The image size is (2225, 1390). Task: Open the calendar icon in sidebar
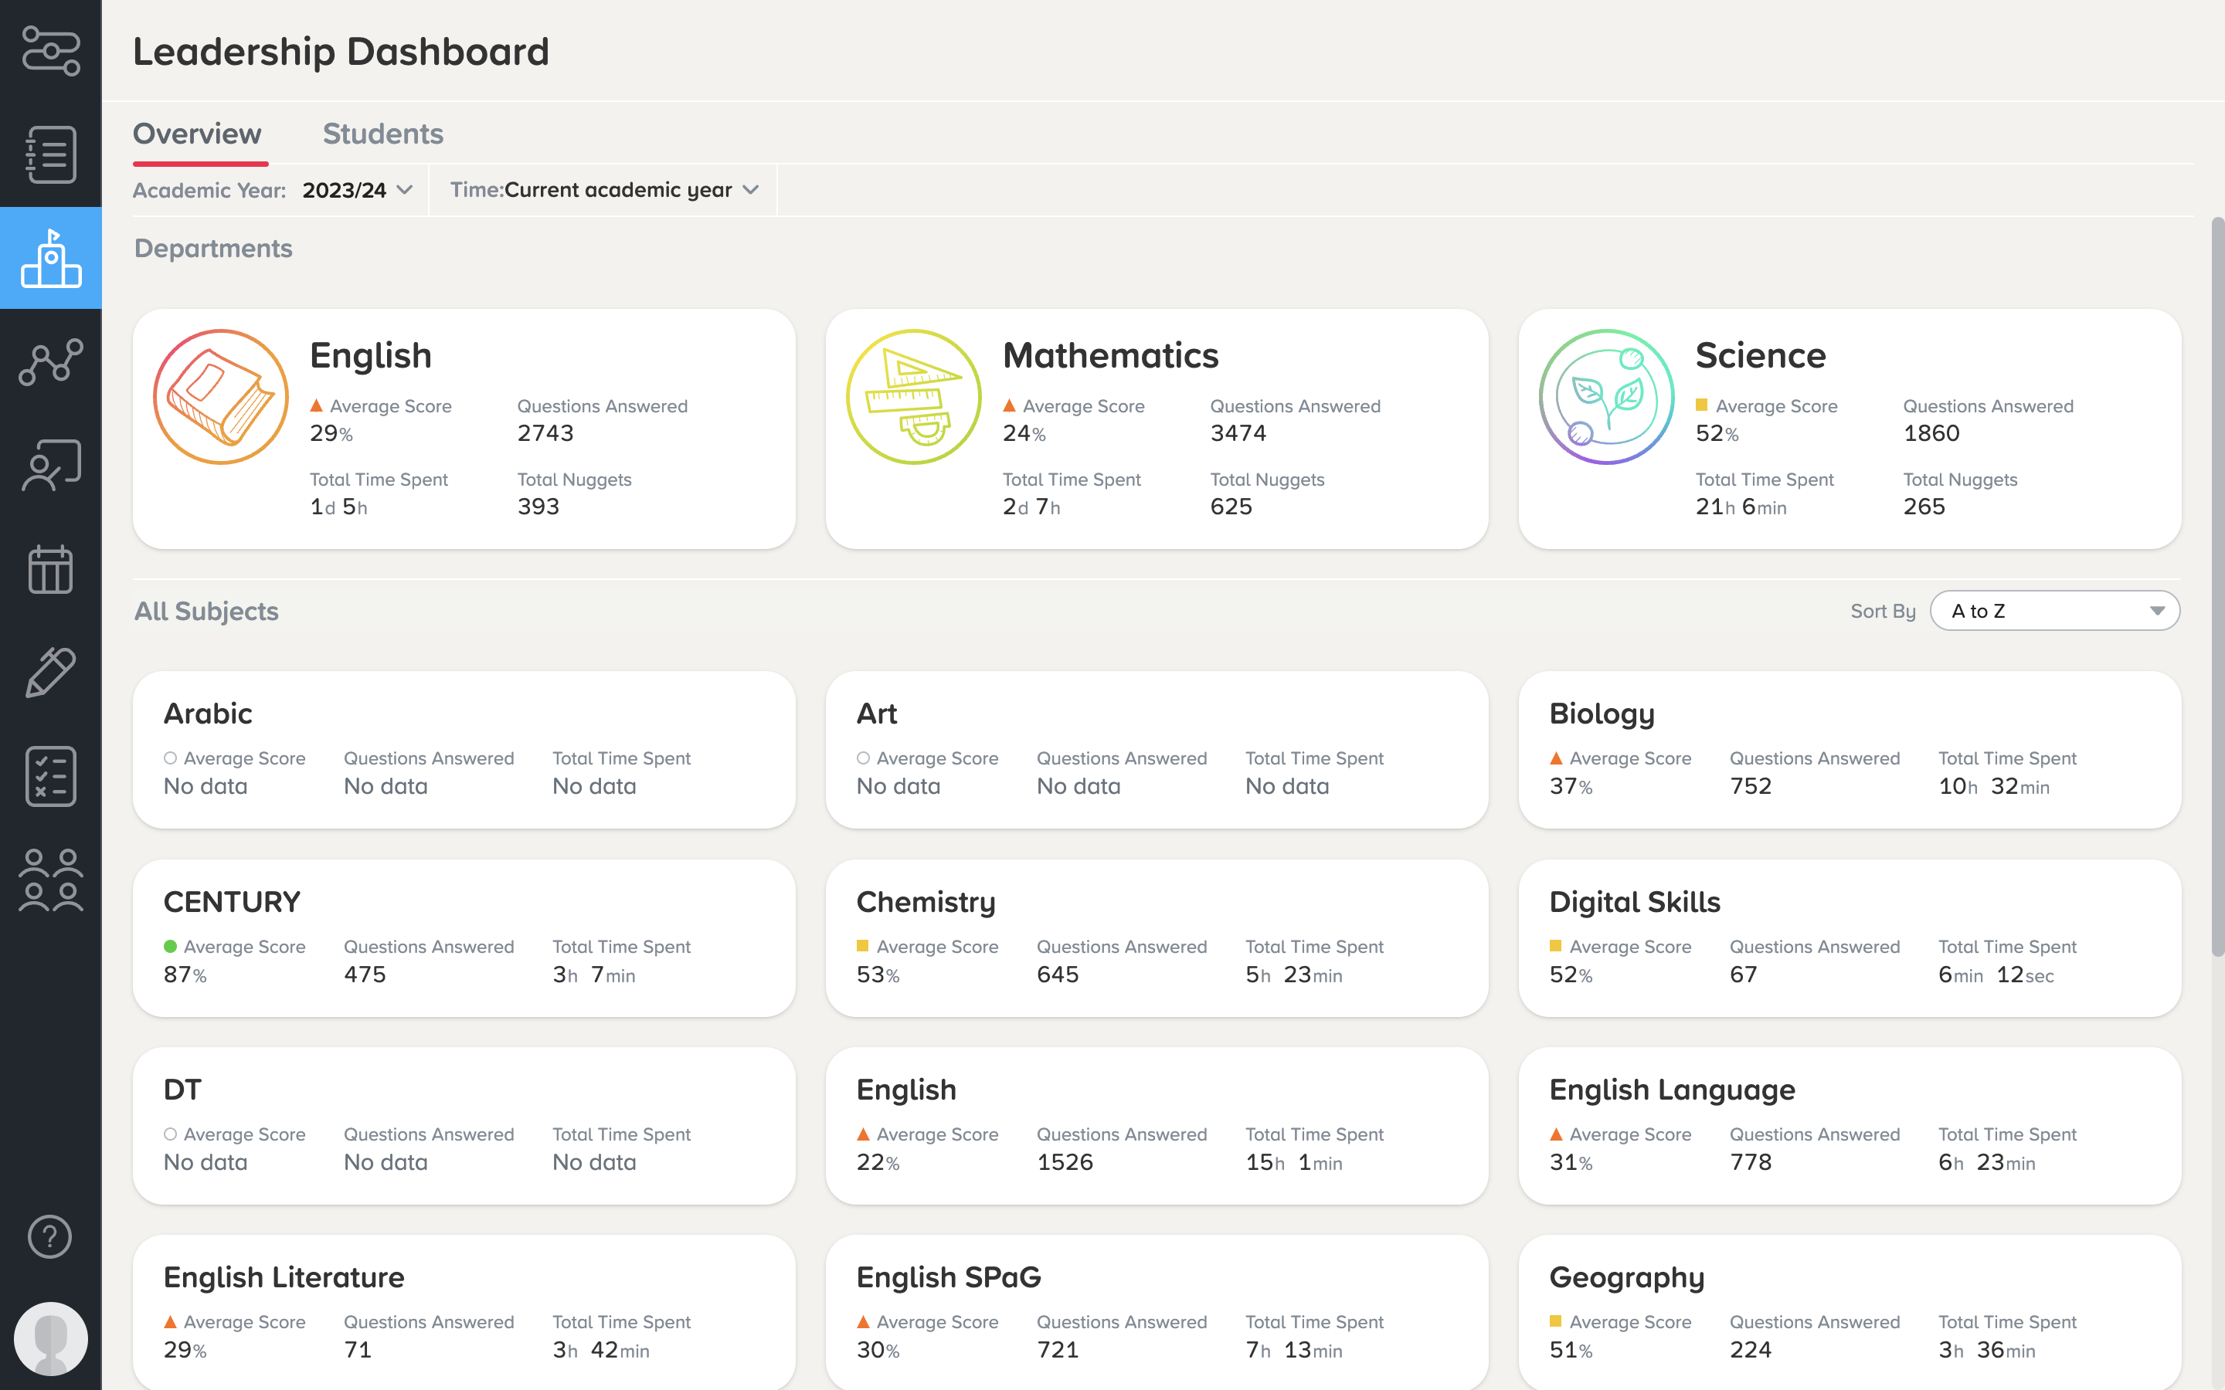pos(50,569)
